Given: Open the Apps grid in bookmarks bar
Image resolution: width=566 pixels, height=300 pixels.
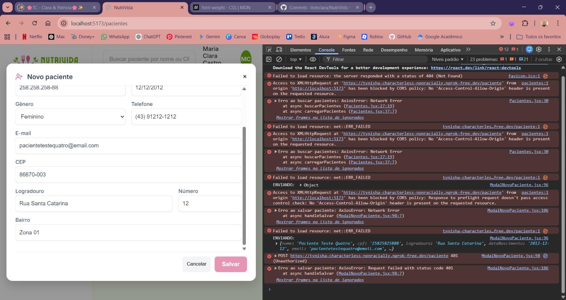Looking at the screenshot, I should (x=7, y=37).
